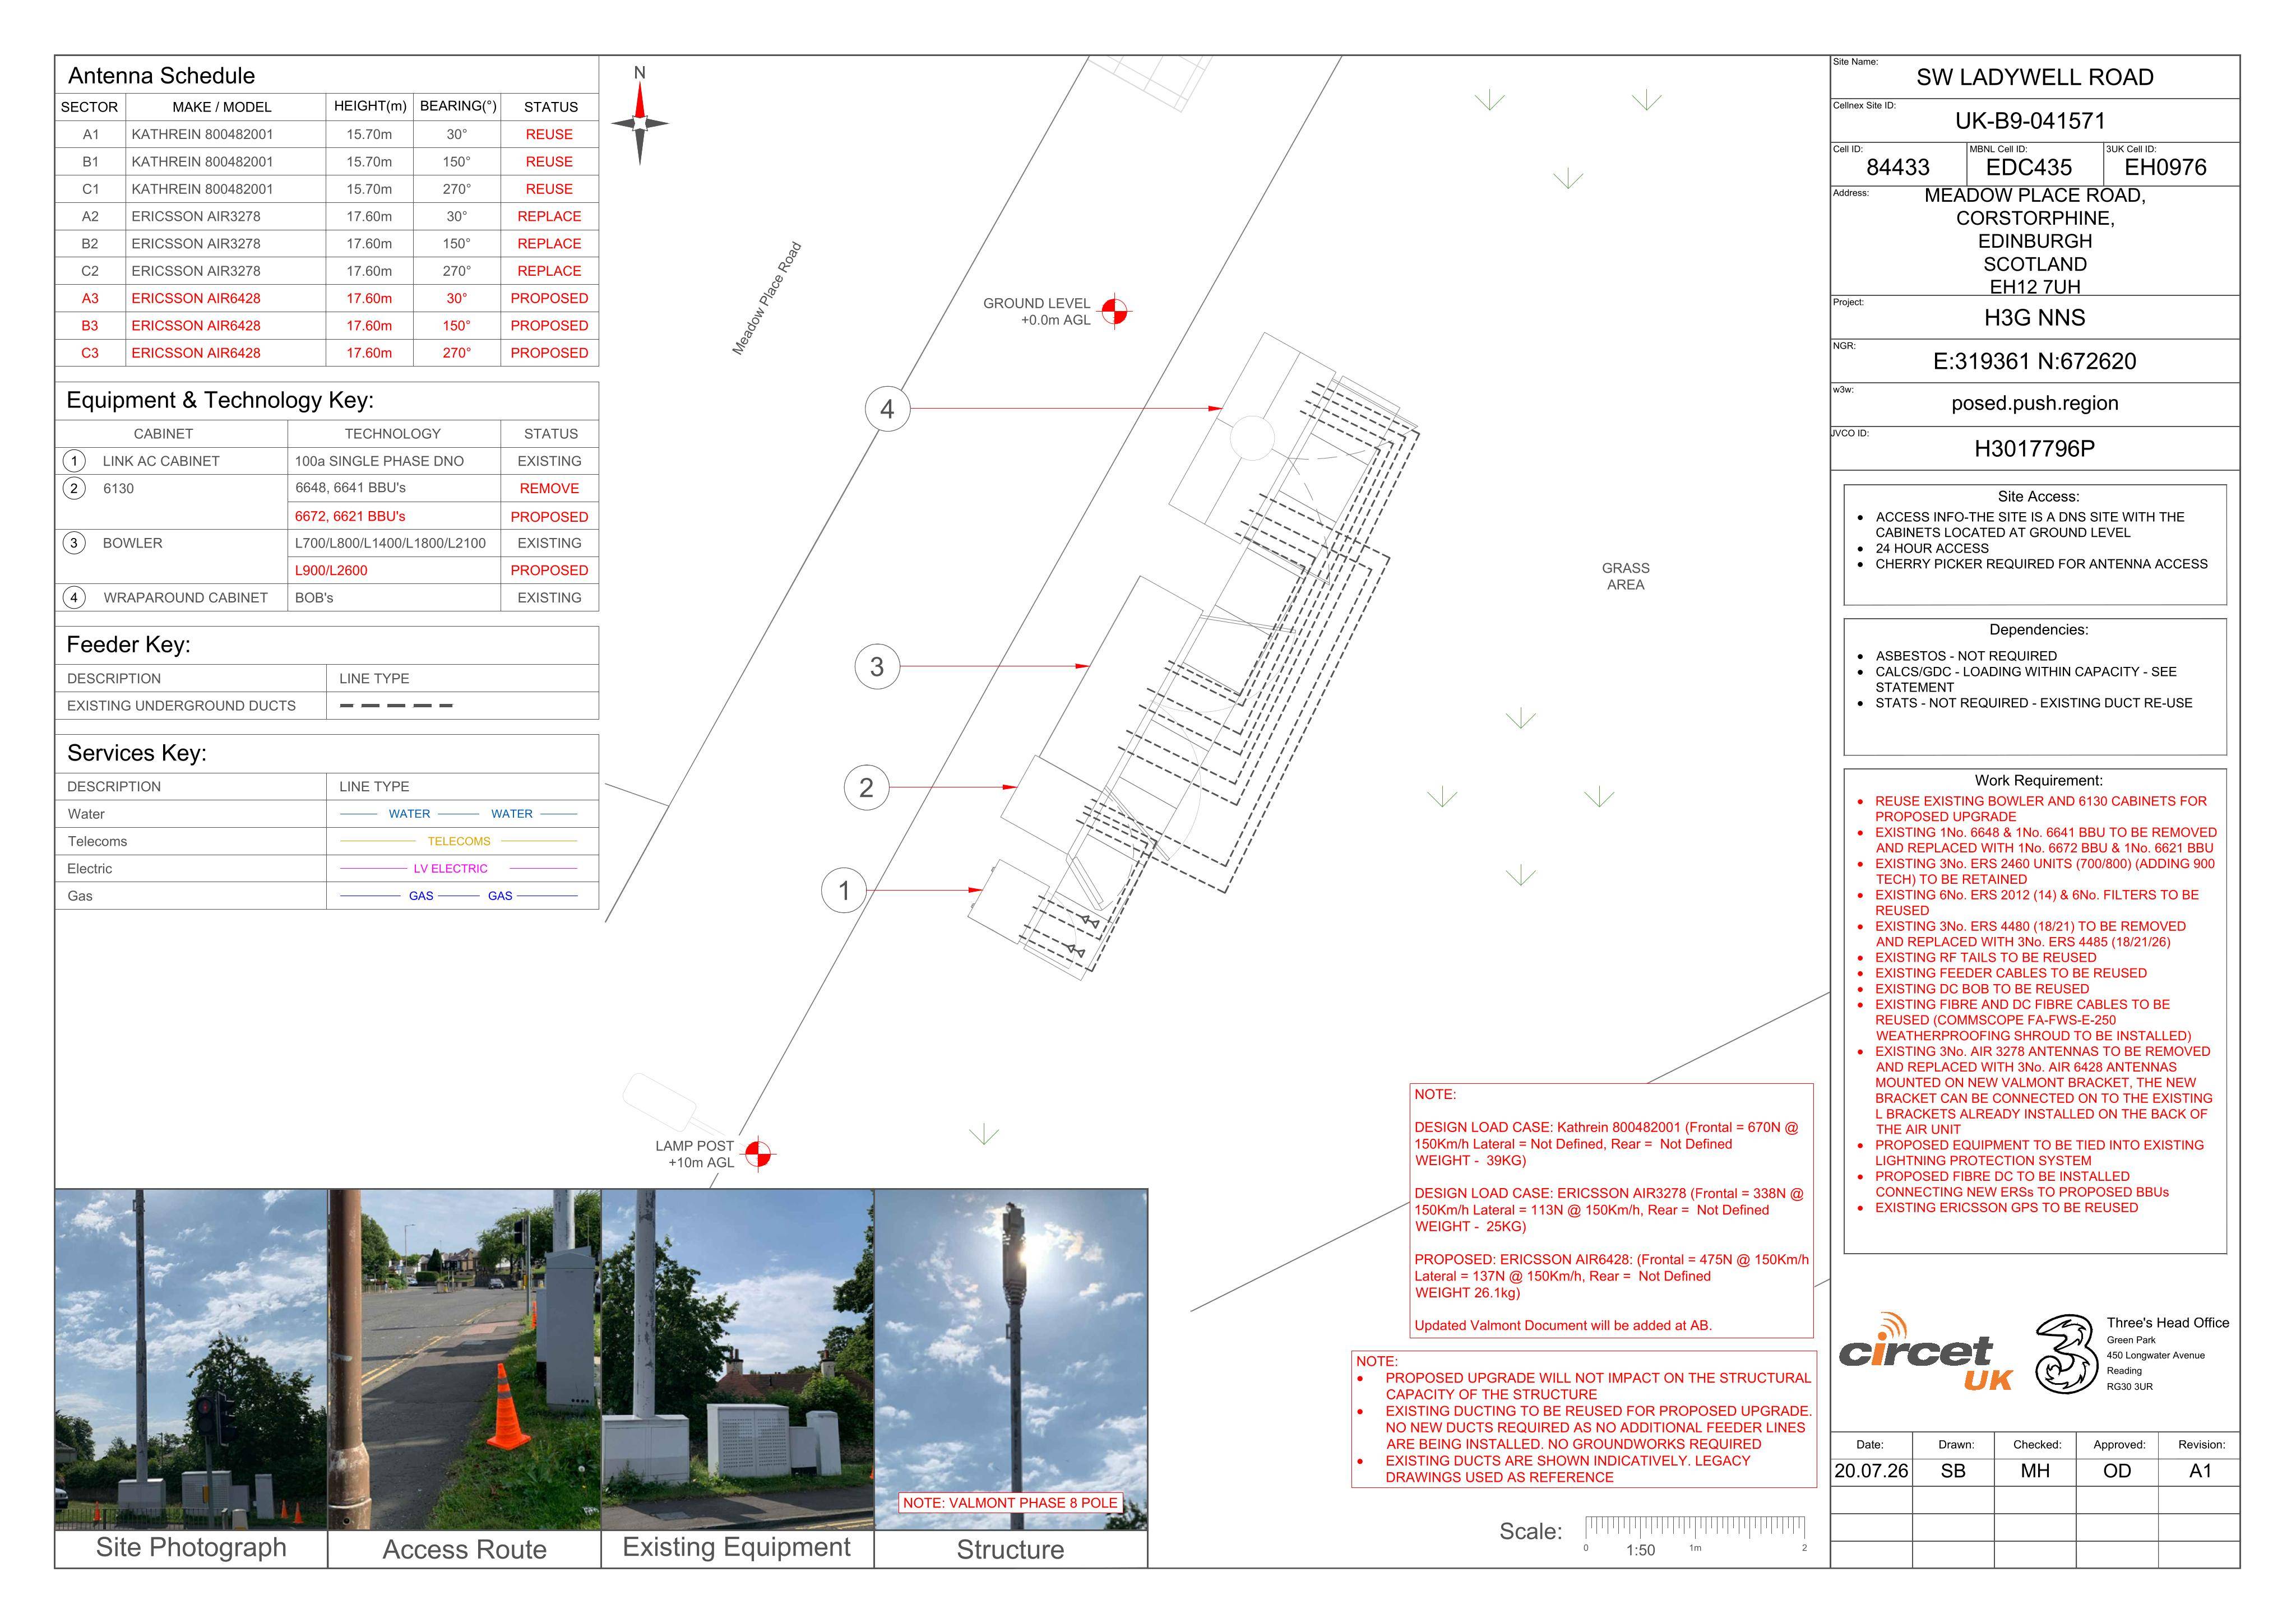Select 3UK Cell ID EH0976

click(x=2165, y=168)
